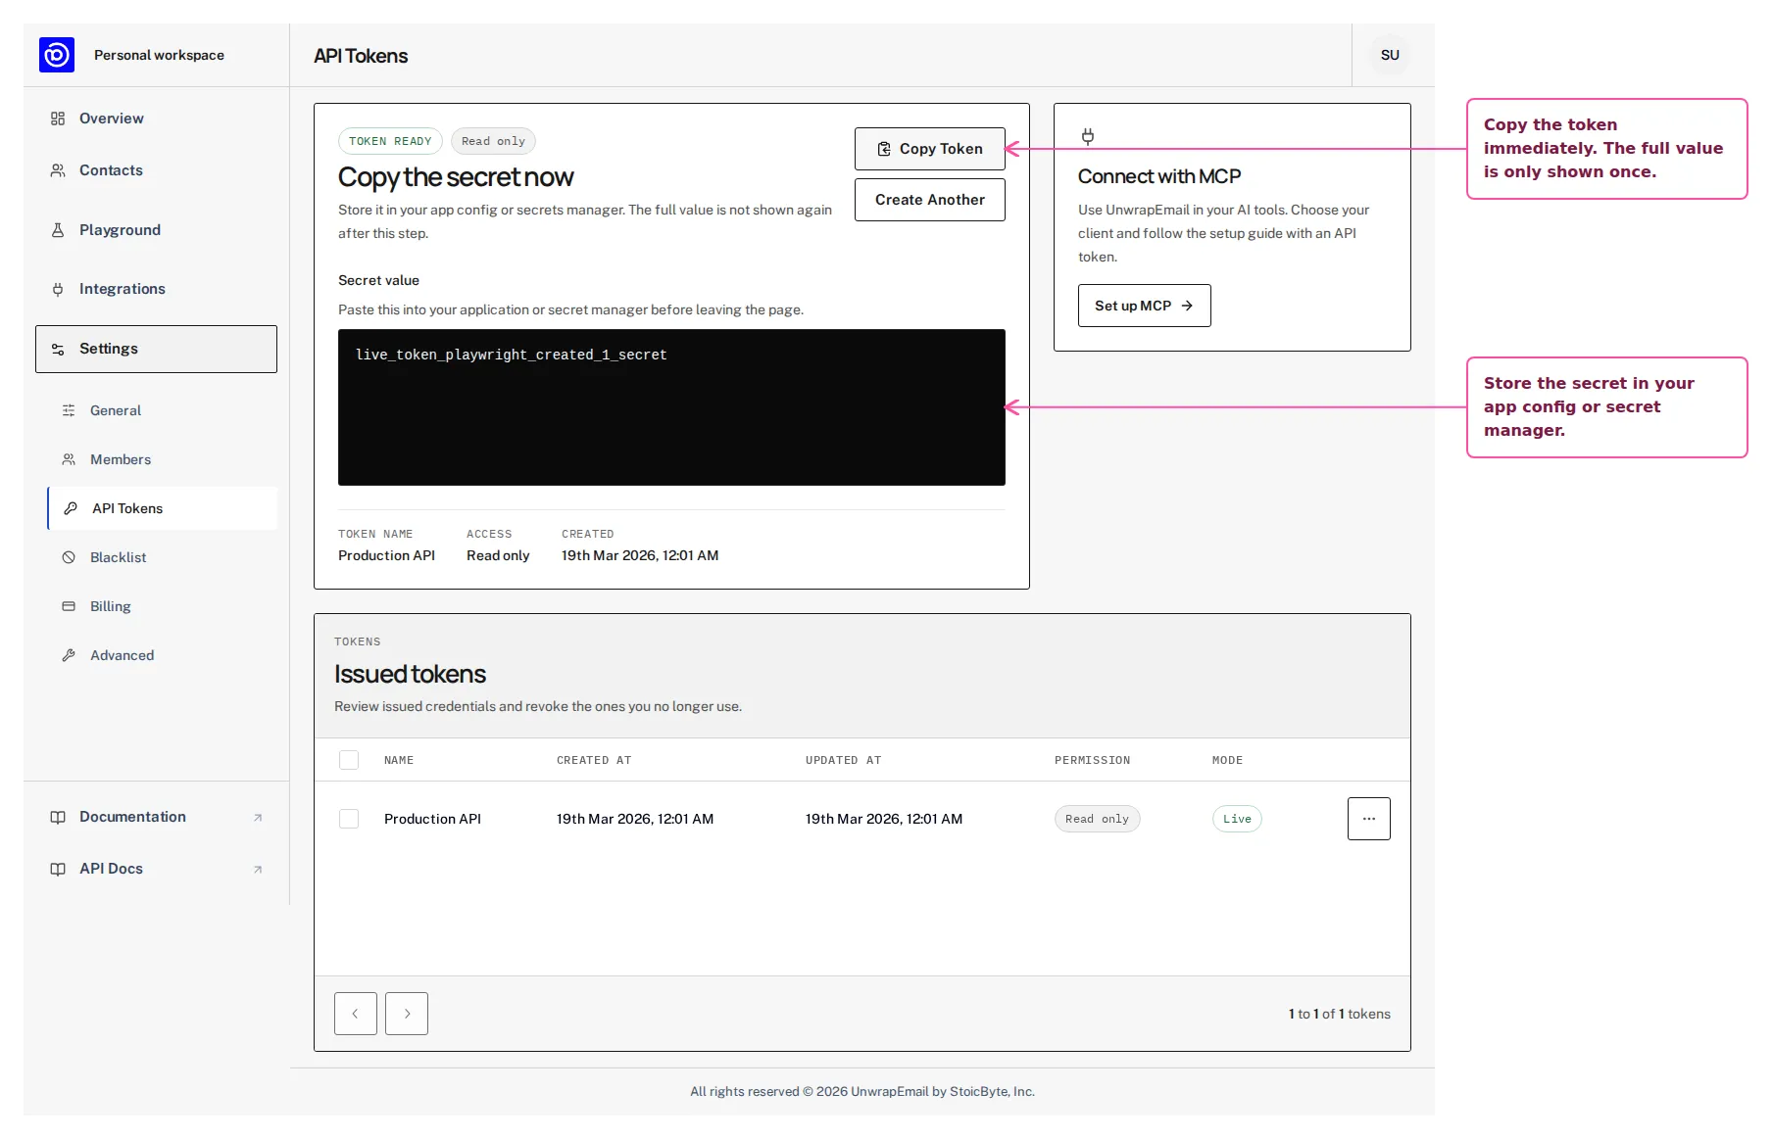Select API Tokens in settings menu
The height and width of the screenshot is (1139, 1772).
(x=162, y=508)
